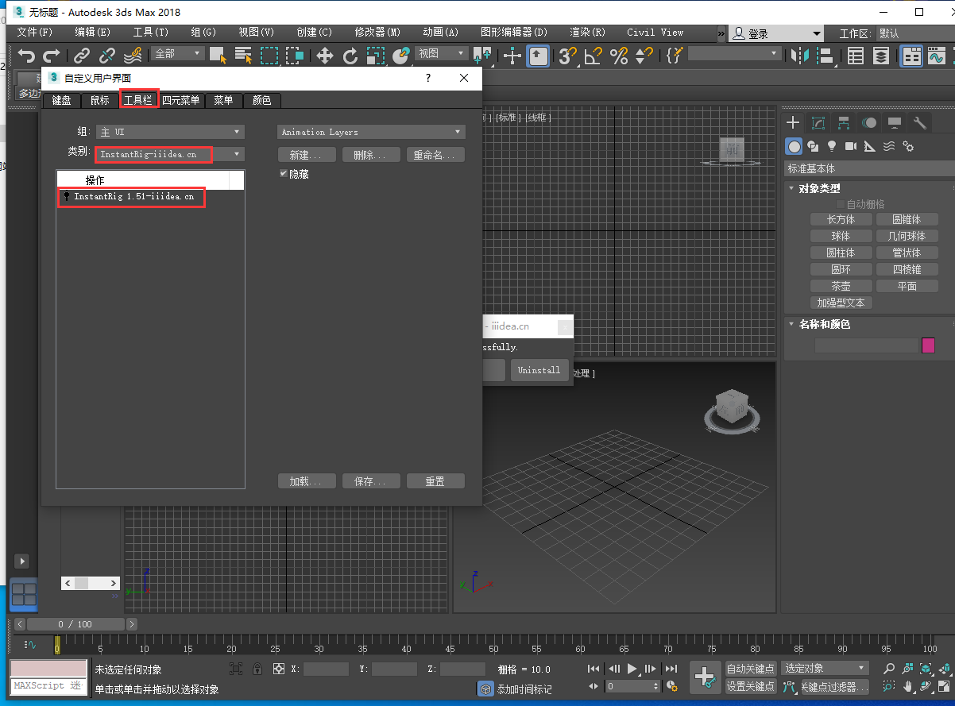Click the Uninstall button
Image resolution: width=955 pixels, height=706 pixels.
point(539,370)
